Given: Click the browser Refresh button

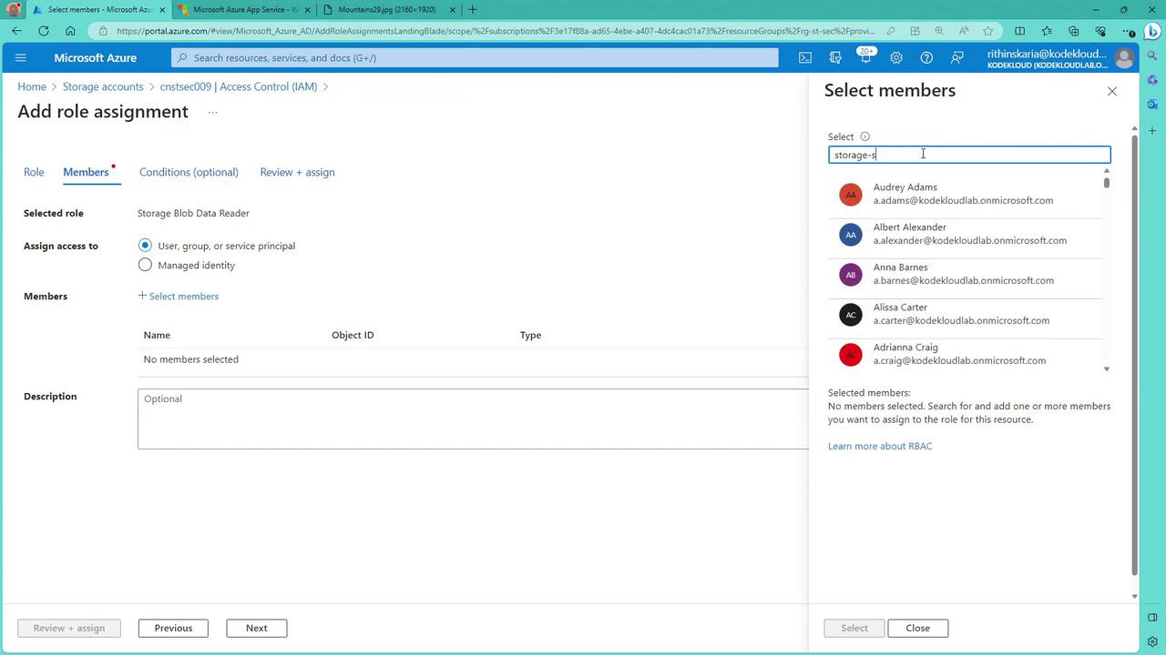Looking at the screenshot, I should click(x=44, y=31).
